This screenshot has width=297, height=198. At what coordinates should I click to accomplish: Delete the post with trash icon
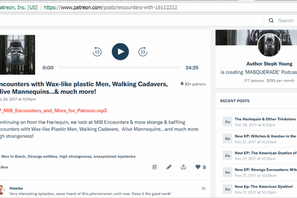pos(155,167)
